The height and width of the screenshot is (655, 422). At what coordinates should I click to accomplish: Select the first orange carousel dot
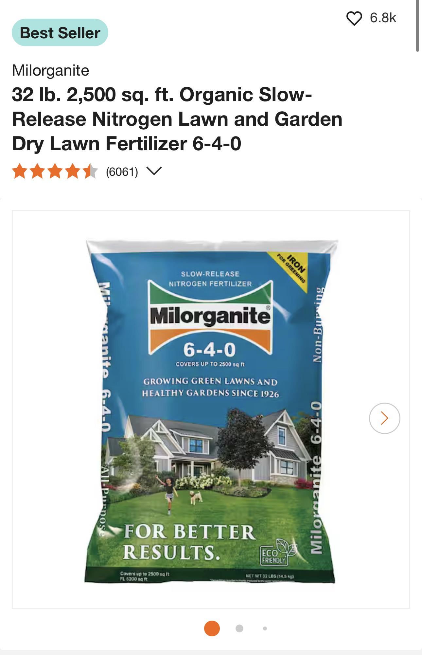(x=212, y=628)
